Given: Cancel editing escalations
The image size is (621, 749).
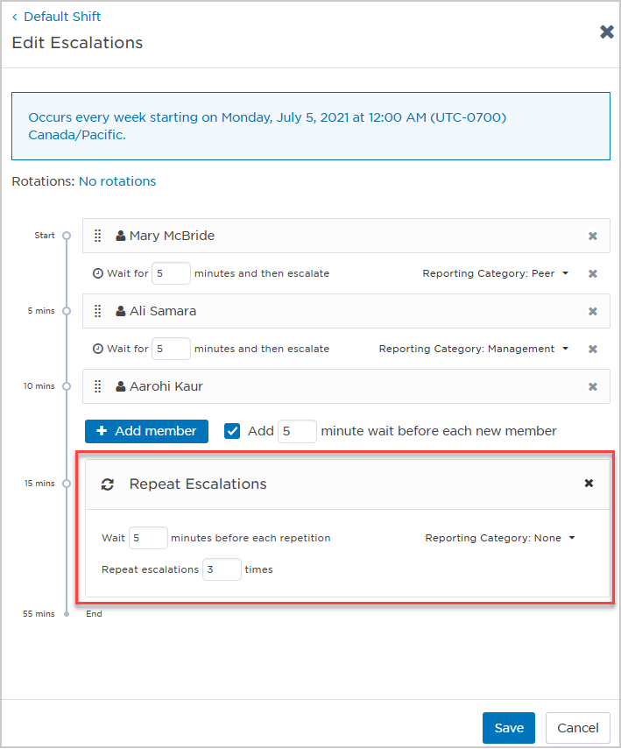Looking at the screenshot, I should (578, 728).
